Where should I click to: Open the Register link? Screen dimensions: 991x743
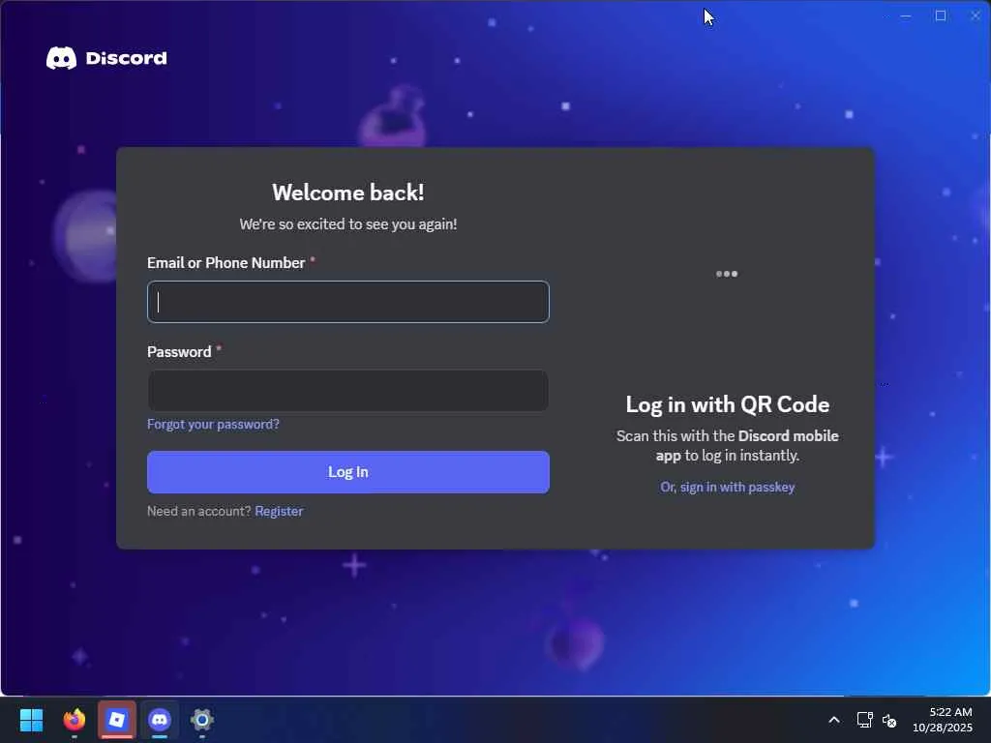(279, 511)
